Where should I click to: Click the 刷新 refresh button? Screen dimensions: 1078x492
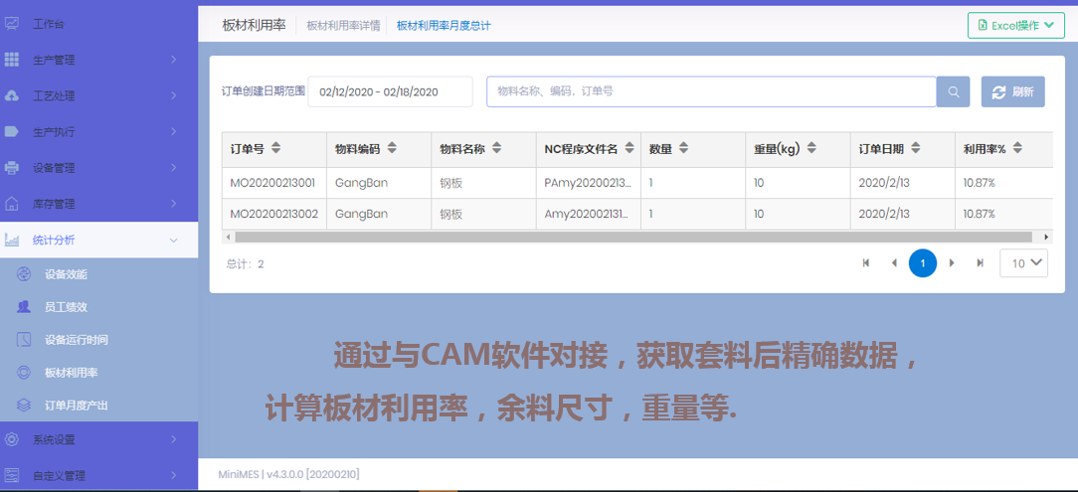[x=1012, y=92]
